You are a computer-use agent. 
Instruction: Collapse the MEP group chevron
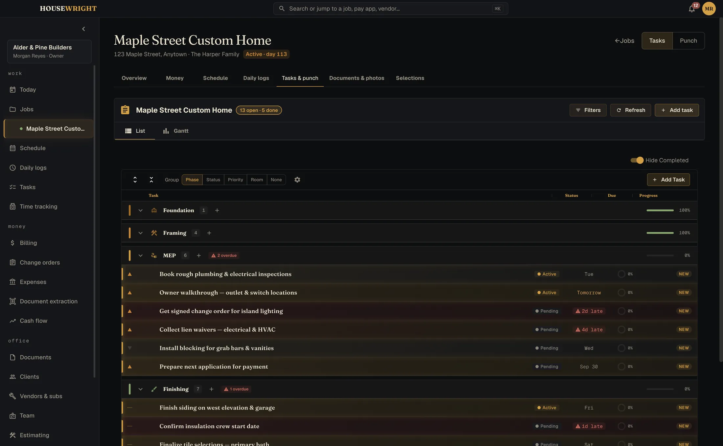[140, 256]
